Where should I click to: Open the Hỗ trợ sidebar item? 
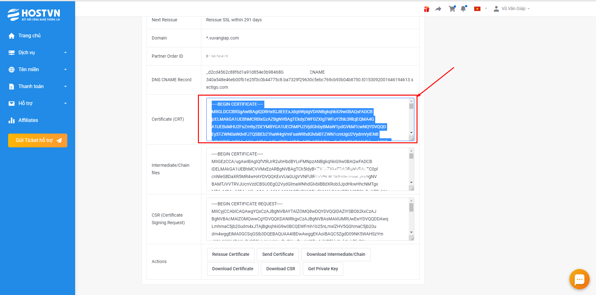pos(25,103)
